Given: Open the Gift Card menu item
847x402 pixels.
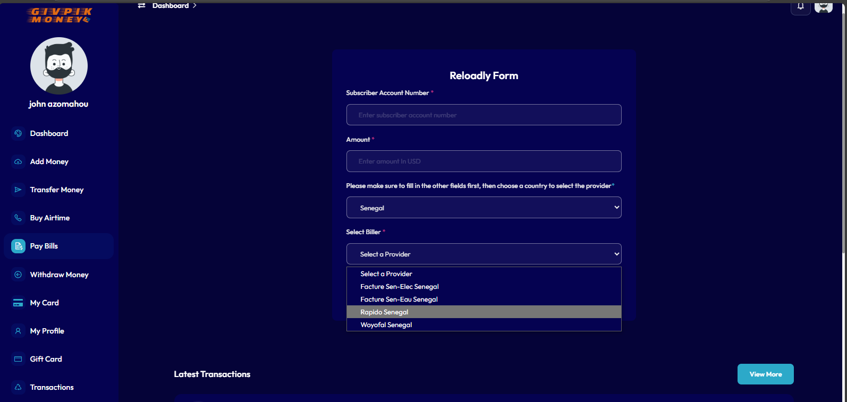Looking at the screenshot, I should coord(46,359).
